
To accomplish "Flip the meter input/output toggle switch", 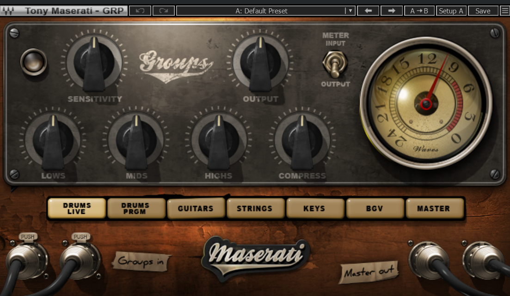I will tap(335, 64).
